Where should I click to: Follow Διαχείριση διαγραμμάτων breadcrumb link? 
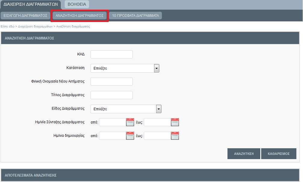pos(36,26)
